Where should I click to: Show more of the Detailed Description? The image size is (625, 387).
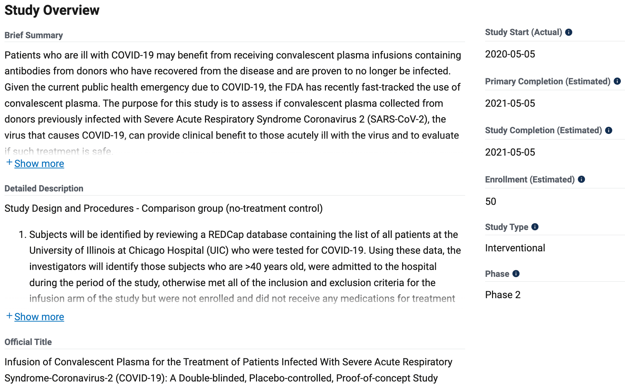(x=39, y=316)
